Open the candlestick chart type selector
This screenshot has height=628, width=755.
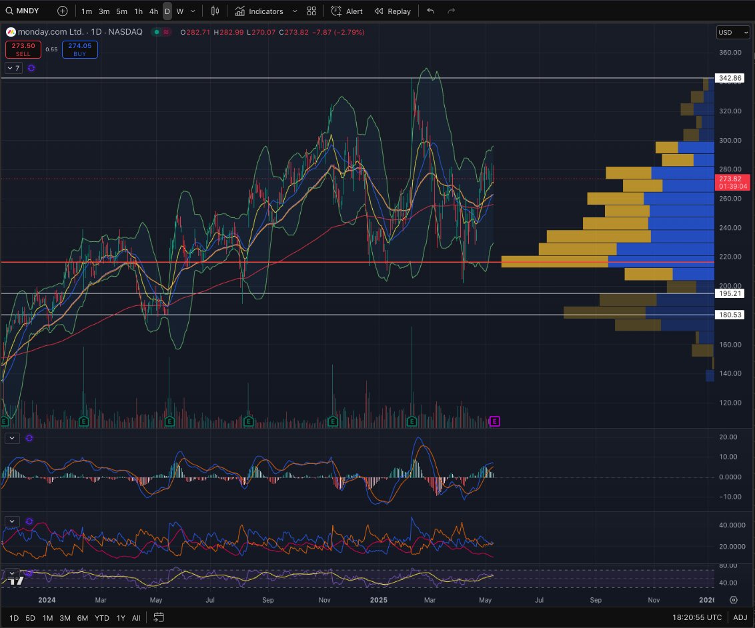(215, 11)
